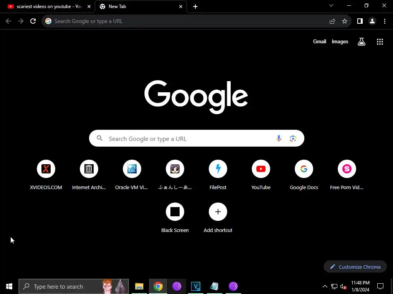This screenshot has height=294, width=393.
Task: Go forward to next page
Action: click(x=21, y=21)
